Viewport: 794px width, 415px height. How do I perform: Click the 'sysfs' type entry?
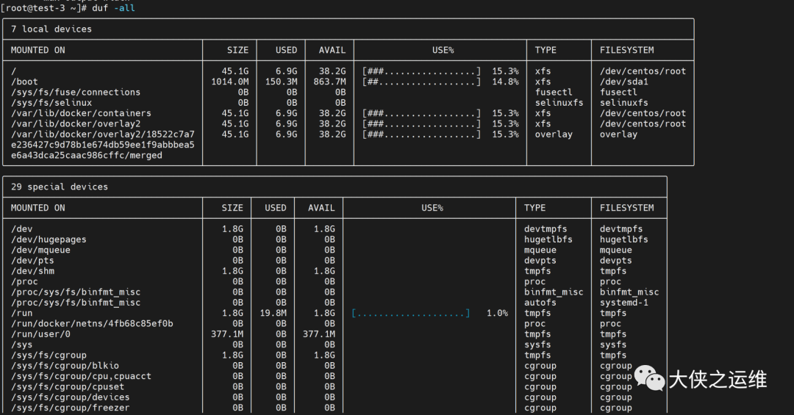[x=537, y=344]
